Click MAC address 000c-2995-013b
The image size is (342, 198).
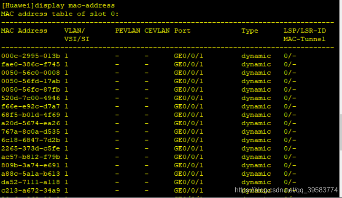[x=30, y=56]
